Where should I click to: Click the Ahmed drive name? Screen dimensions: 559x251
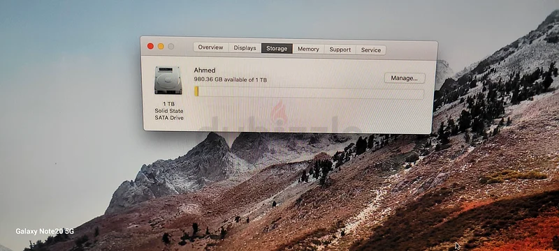point(205,70)
